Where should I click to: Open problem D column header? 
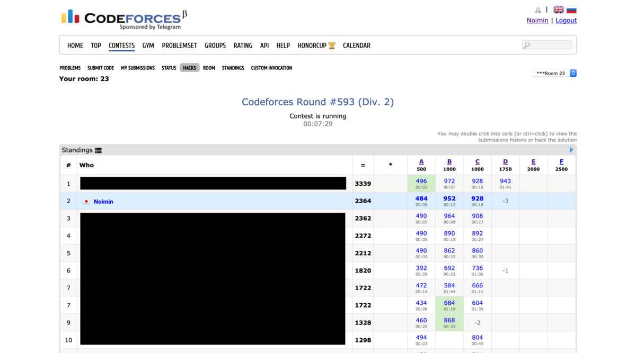pyautogui.click(x=506, y=162)
